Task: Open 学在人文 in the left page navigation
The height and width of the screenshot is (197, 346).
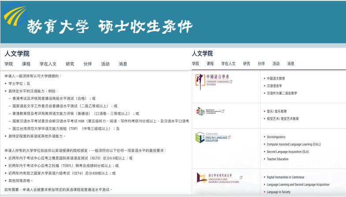Action: tap(48, 64)
